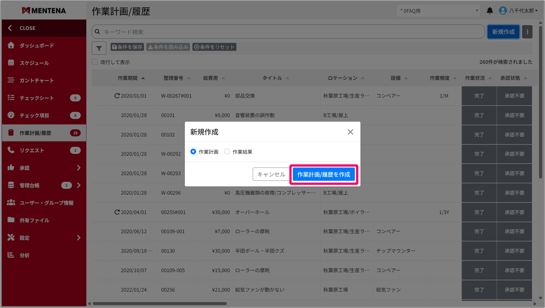Go to スケジュール calendar icon

pyautogui.click(x=11, y=63)
